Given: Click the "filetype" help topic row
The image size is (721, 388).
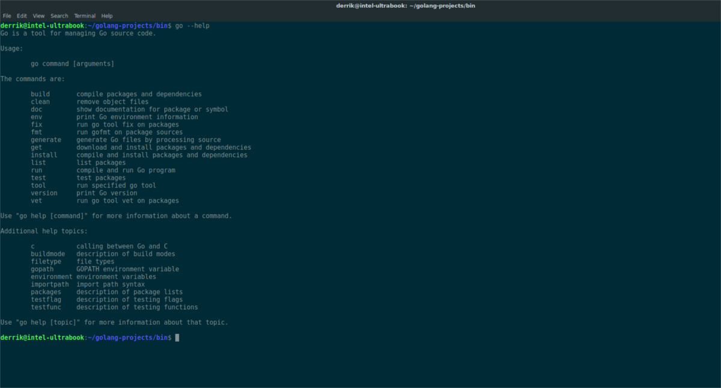Looking at the screenshot, I should (72, 262).
